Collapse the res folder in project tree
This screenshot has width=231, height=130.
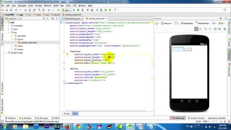pos(9,32)
